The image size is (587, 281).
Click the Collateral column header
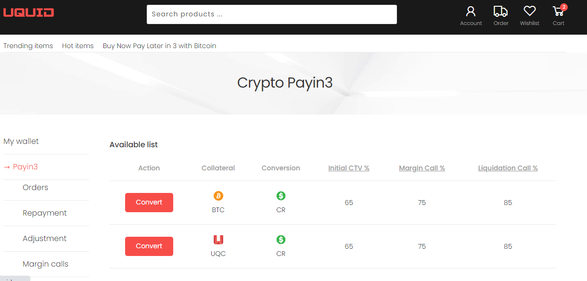(x=218, y=168)
